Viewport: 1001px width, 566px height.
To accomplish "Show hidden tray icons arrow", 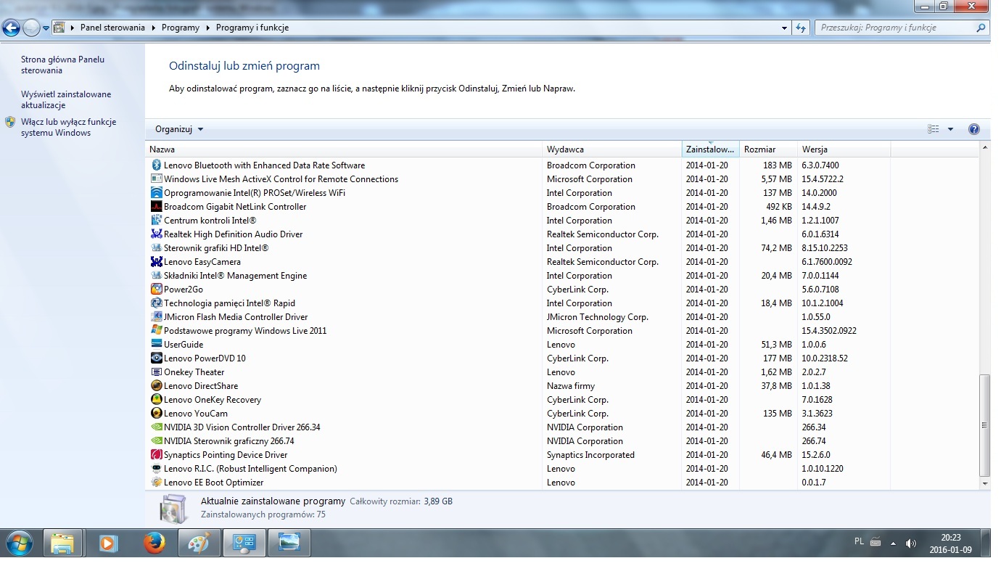I will pos(893,543).
